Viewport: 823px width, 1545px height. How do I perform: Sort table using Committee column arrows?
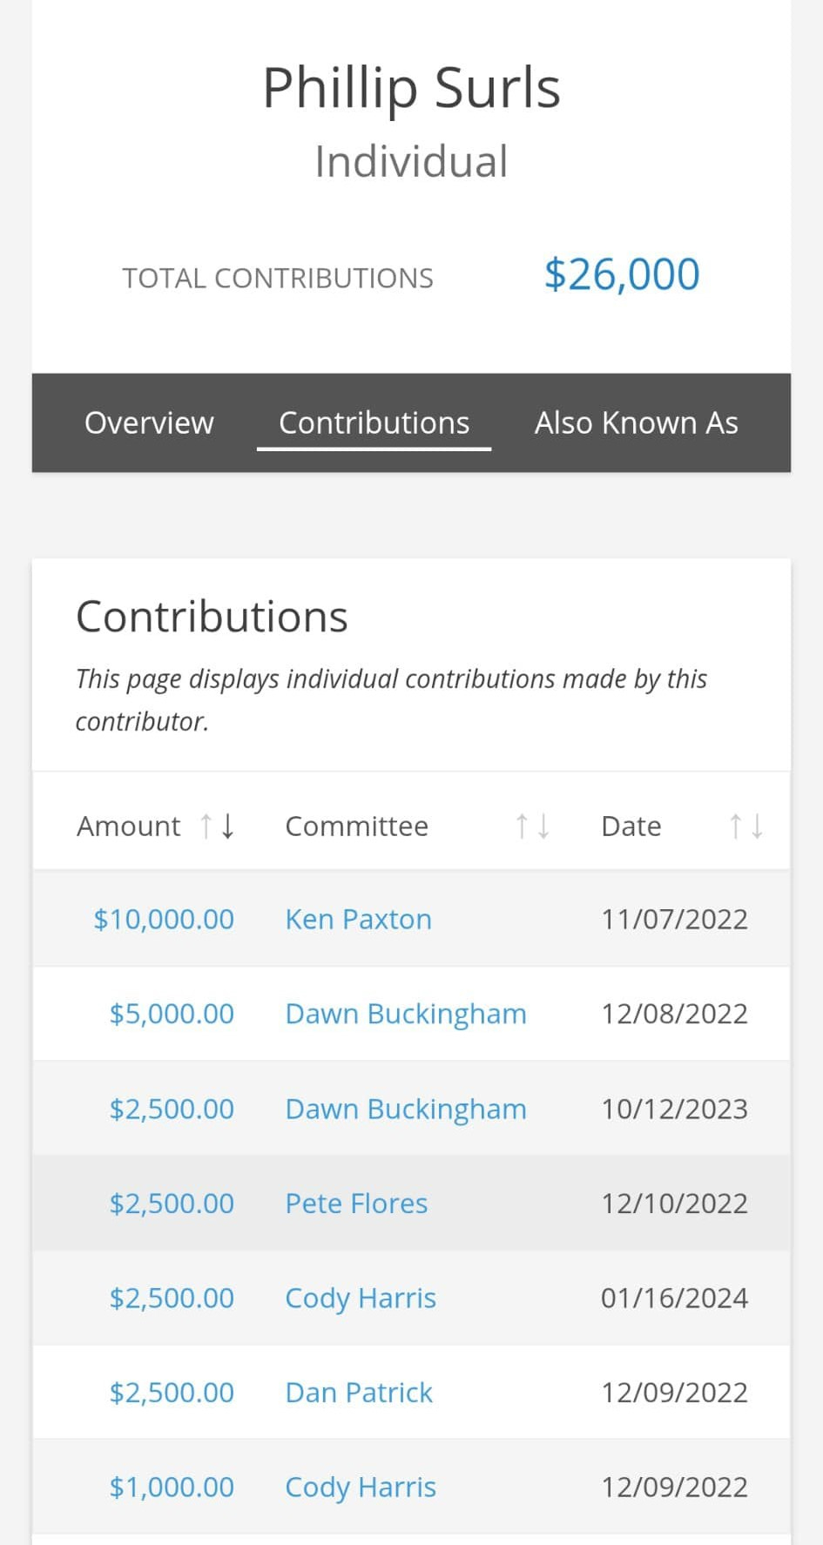tap(531, 826)
